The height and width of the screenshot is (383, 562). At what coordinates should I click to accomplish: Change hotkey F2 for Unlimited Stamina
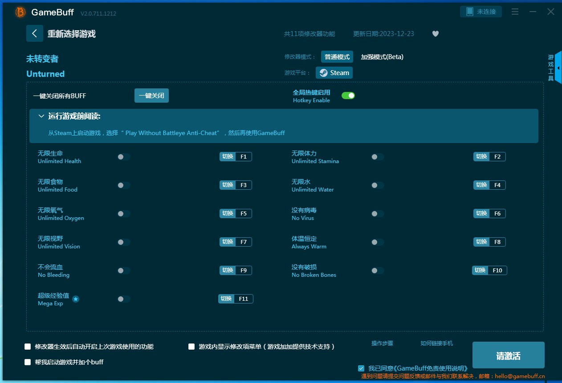[x=489, y=156]
